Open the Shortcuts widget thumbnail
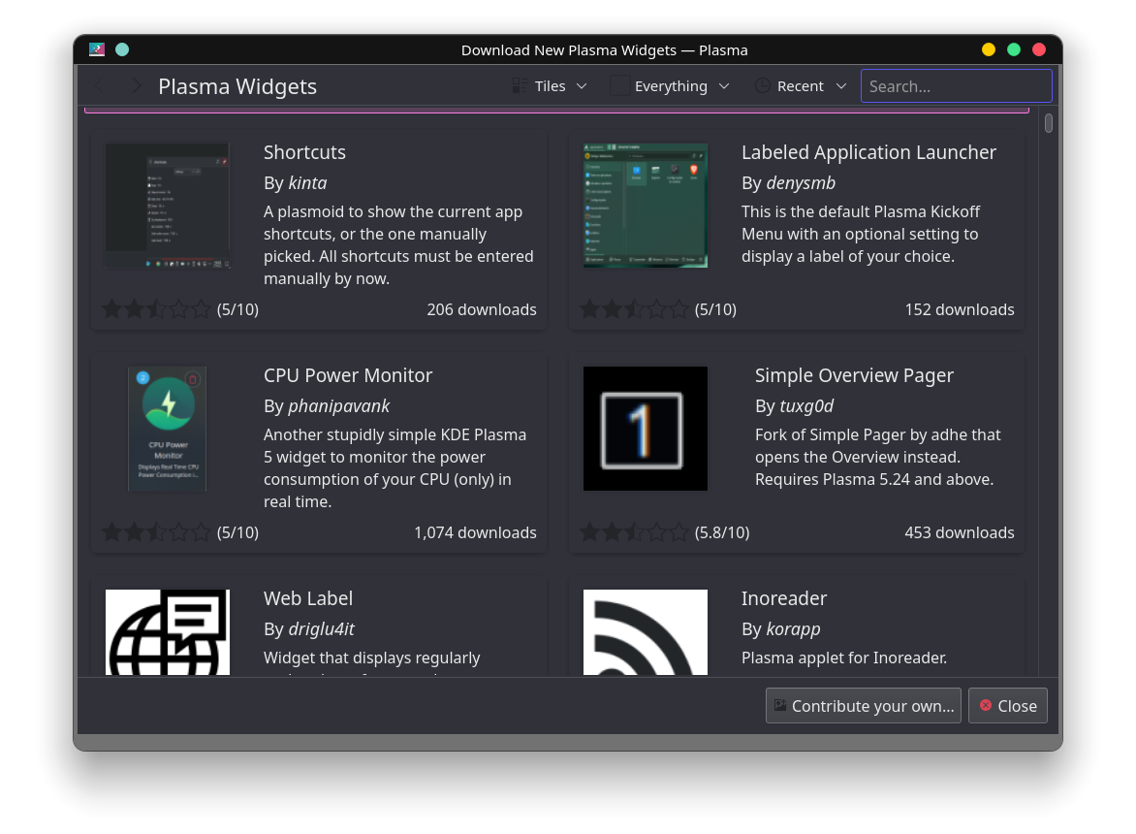 click(168, 207)
